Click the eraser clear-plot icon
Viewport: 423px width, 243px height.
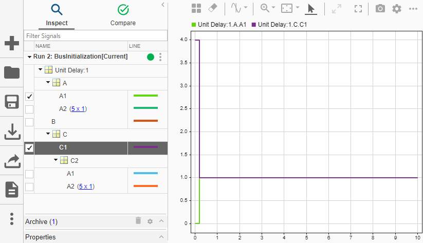213,8
